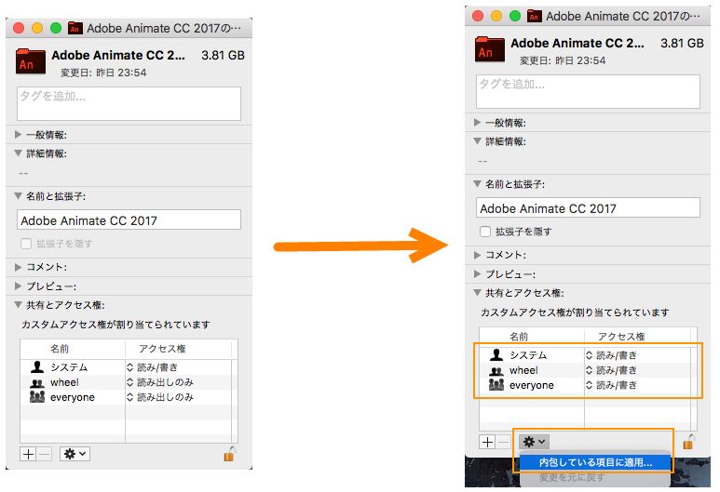The image size is (720, 492).
Task: Click name field Adobe Animate CC 2017, right window
Action: pyautogui.click(x=588, y=208)
